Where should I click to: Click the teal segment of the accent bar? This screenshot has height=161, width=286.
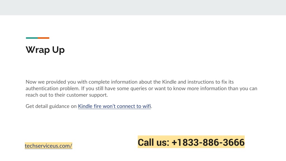[x=32, y=38]
